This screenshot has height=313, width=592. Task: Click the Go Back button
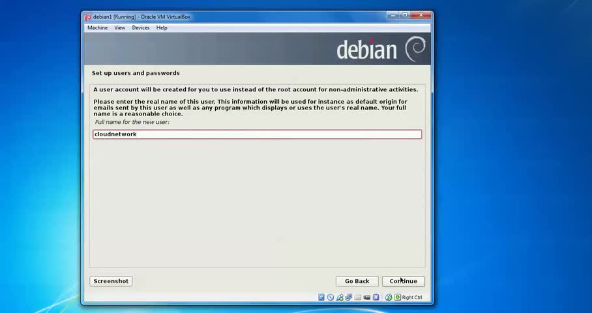coord(357,281)
